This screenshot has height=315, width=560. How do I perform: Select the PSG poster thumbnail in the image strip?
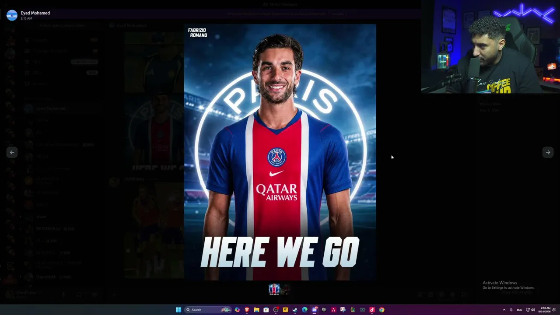pos(274,289)
